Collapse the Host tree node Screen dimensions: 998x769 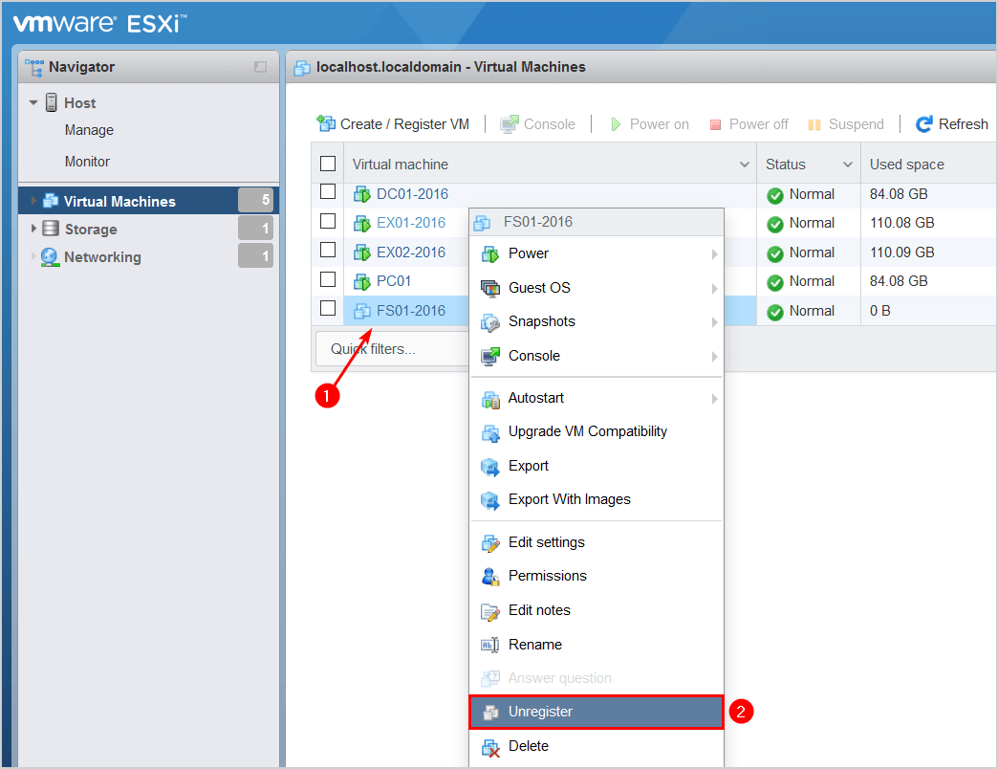pos(33,102)
